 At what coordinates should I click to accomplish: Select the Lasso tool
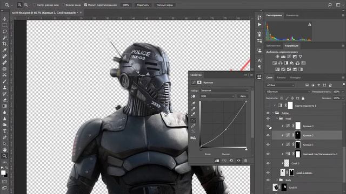point(4,31)
